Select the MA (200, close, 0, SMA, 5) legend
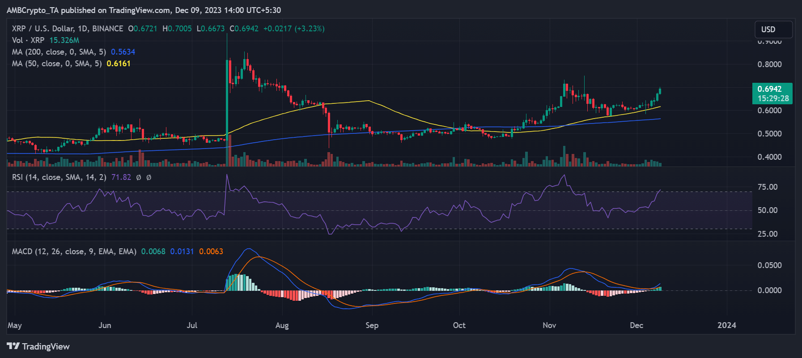This screenshot has width=802, height=358. pyautogui.click(x=59, y=52)
